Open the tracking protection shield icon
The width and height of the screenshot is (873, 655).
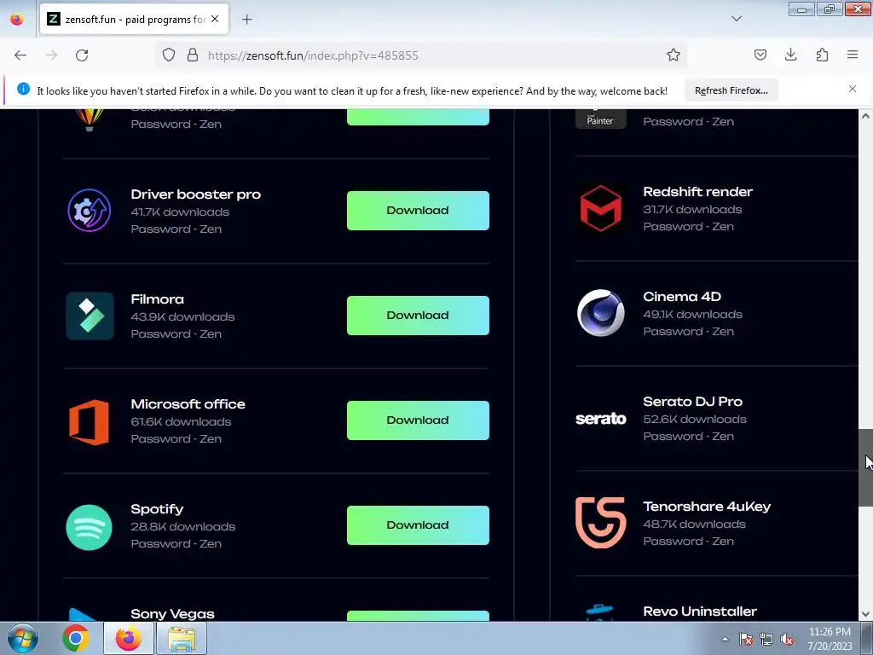click(169, 55)
